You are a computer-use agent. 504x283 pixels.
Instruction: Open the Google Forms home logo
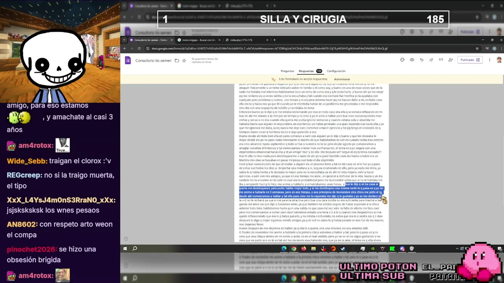coord(128,60)
